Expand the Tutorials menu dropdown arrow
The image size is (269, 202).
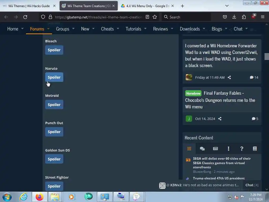145,28
